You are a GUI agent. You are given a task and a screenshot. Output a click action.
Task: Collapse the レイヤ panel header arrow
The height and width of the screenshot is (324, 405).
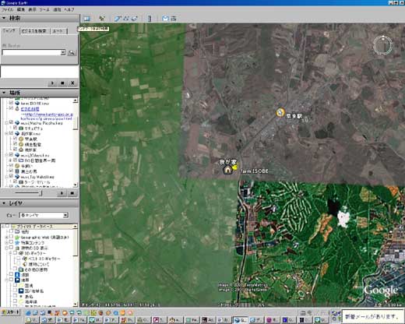(4, 203)
